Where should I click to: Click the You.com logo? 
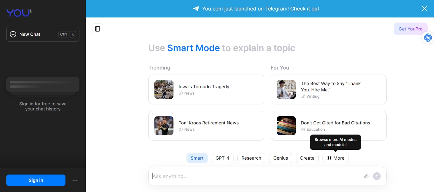19,13
